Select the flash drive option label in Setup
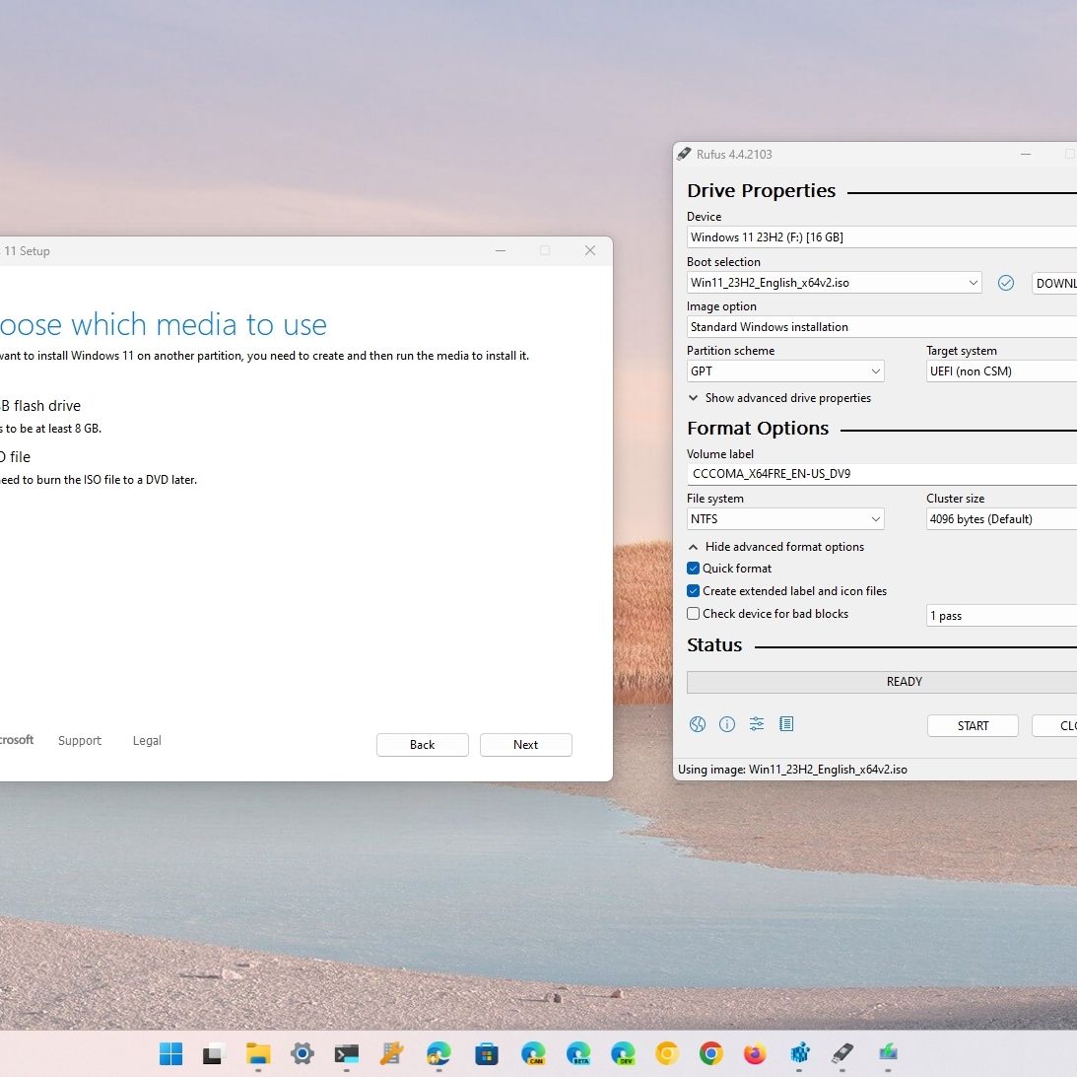 pos(40,406)
